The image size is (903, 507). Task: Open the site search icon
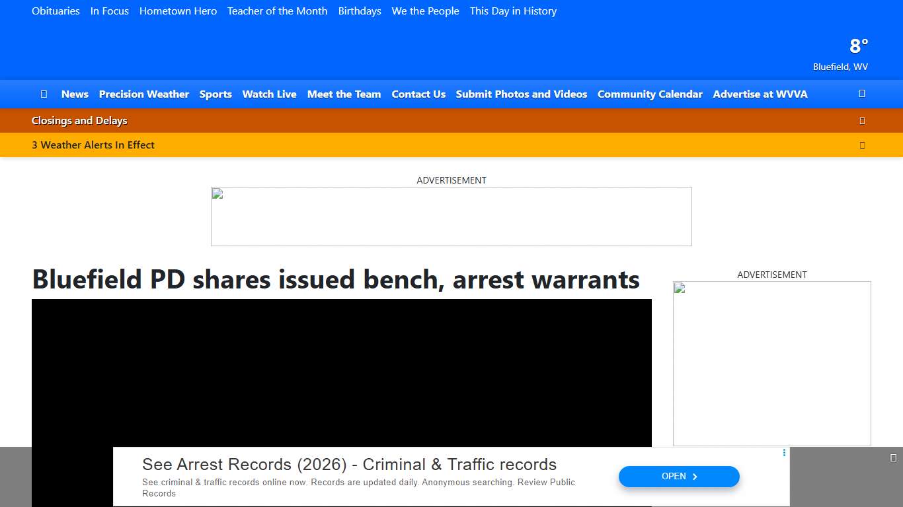click(861, 94)
